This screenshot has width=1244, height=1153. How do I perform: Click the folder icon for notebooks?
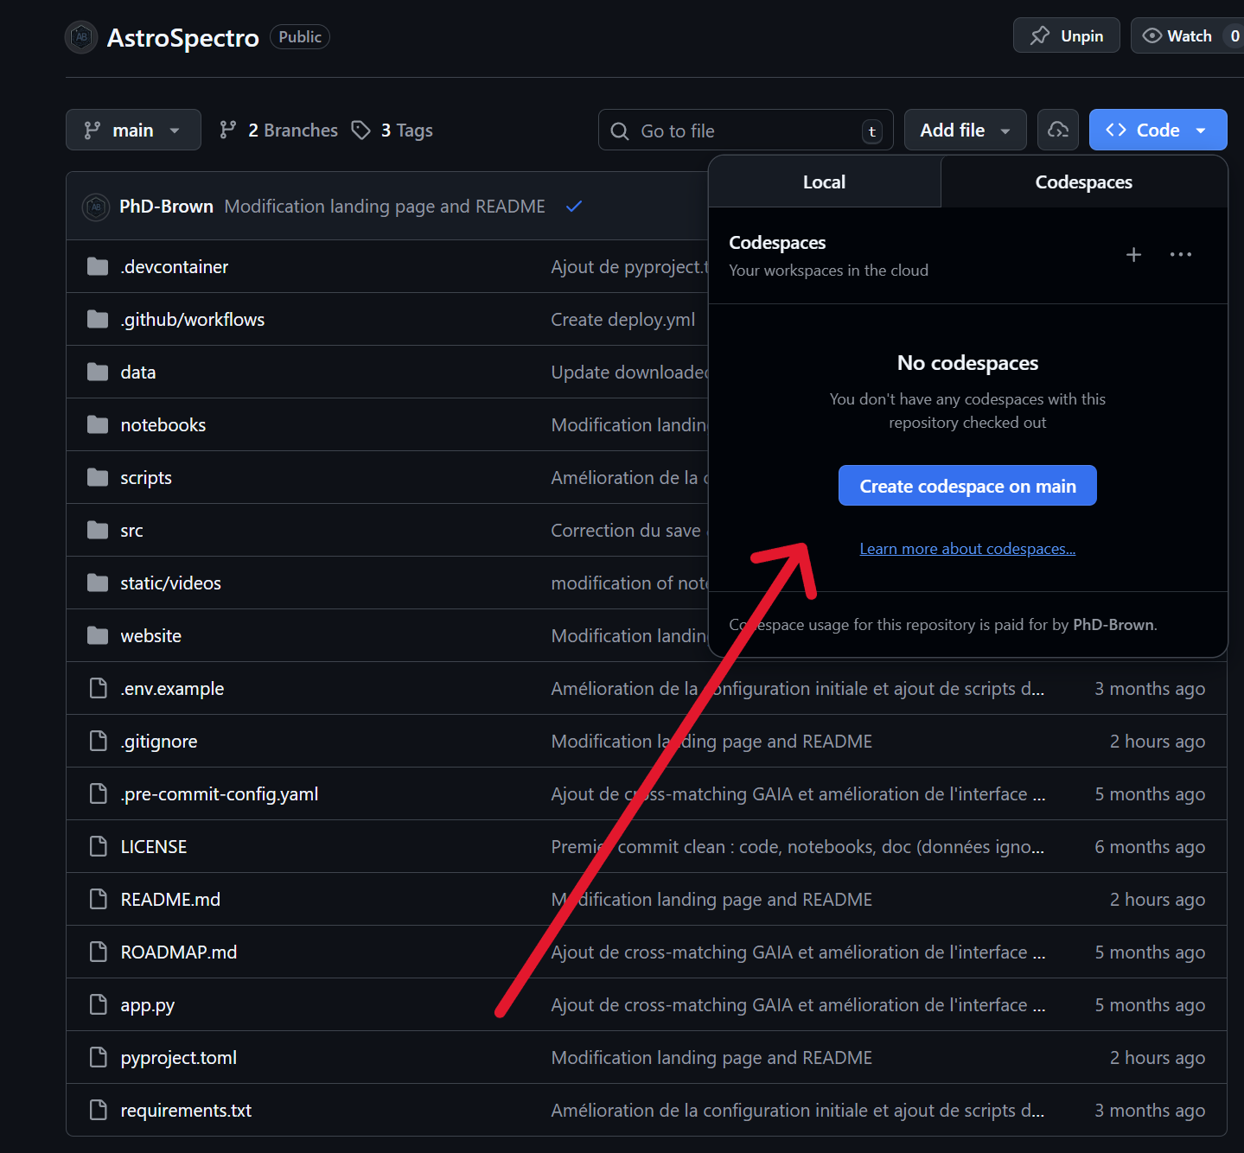(98, 425)
